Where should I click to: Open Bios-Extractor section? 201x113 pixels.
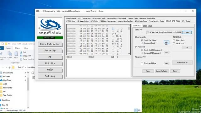click(50, 44)
